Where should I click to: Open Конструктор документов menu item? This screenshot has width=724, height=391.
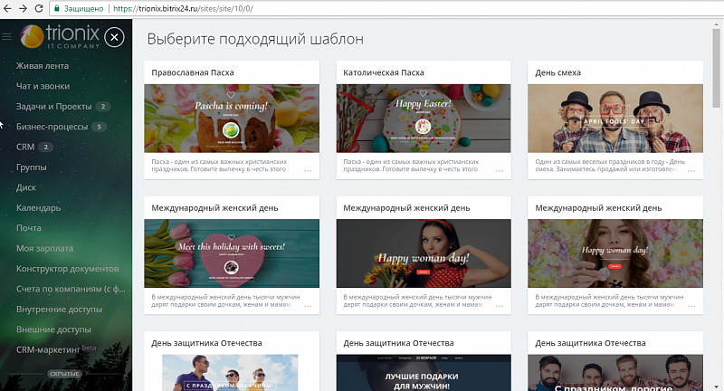pos(67,269)
